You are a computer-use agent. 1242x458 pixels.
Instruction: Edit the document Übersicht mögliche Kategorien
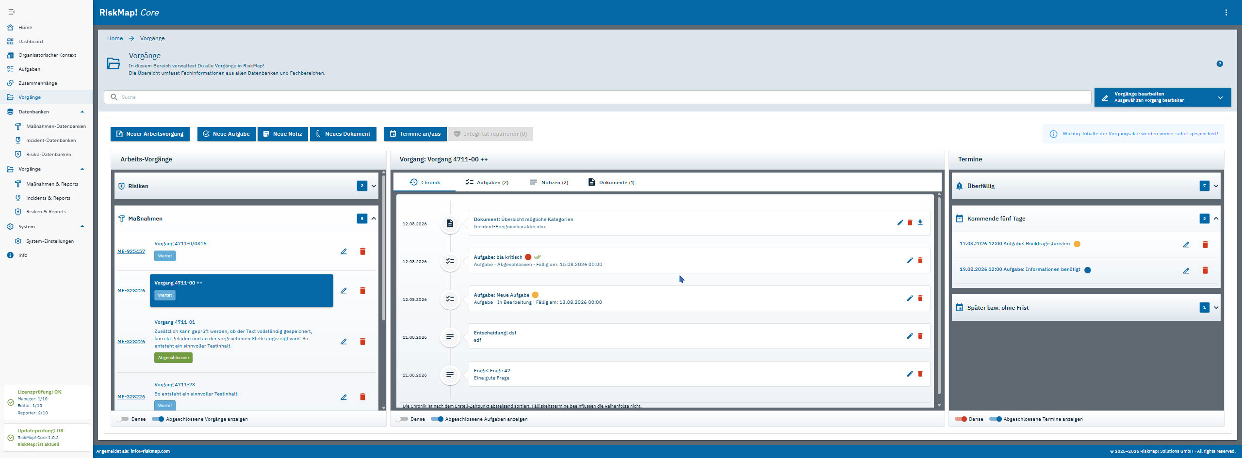tap(900, 223)
